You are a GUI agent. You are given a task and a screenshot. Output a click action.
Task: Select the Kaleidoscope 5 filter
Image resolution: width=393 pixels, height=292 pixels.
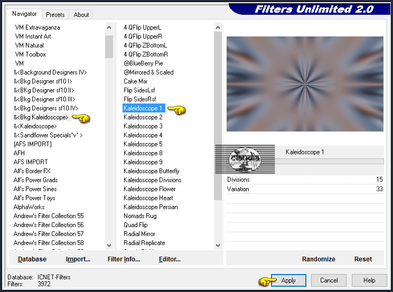click(143, 144)
